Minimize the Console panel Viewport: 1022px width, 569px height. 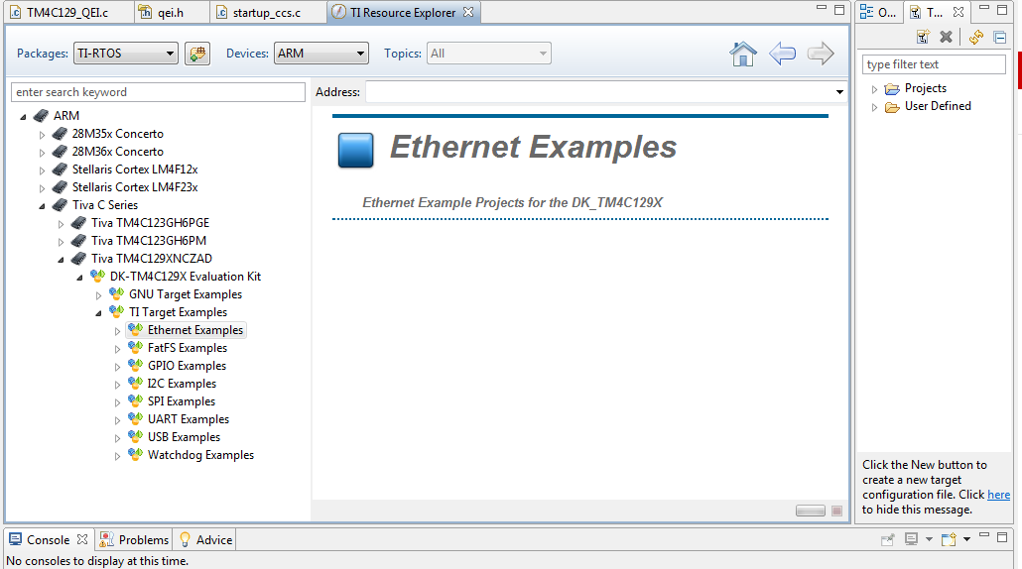[984, 535]
